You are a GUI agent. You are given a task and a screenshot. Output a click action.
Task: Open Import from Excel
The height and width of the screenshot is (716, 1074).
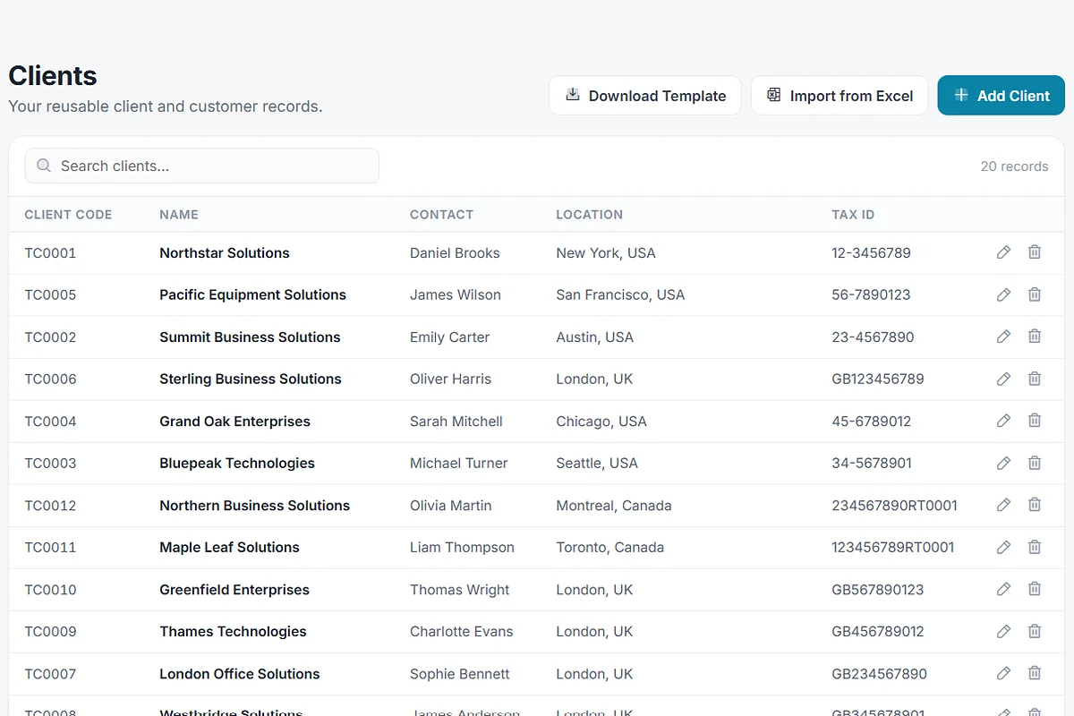click(x=840, y=95)
